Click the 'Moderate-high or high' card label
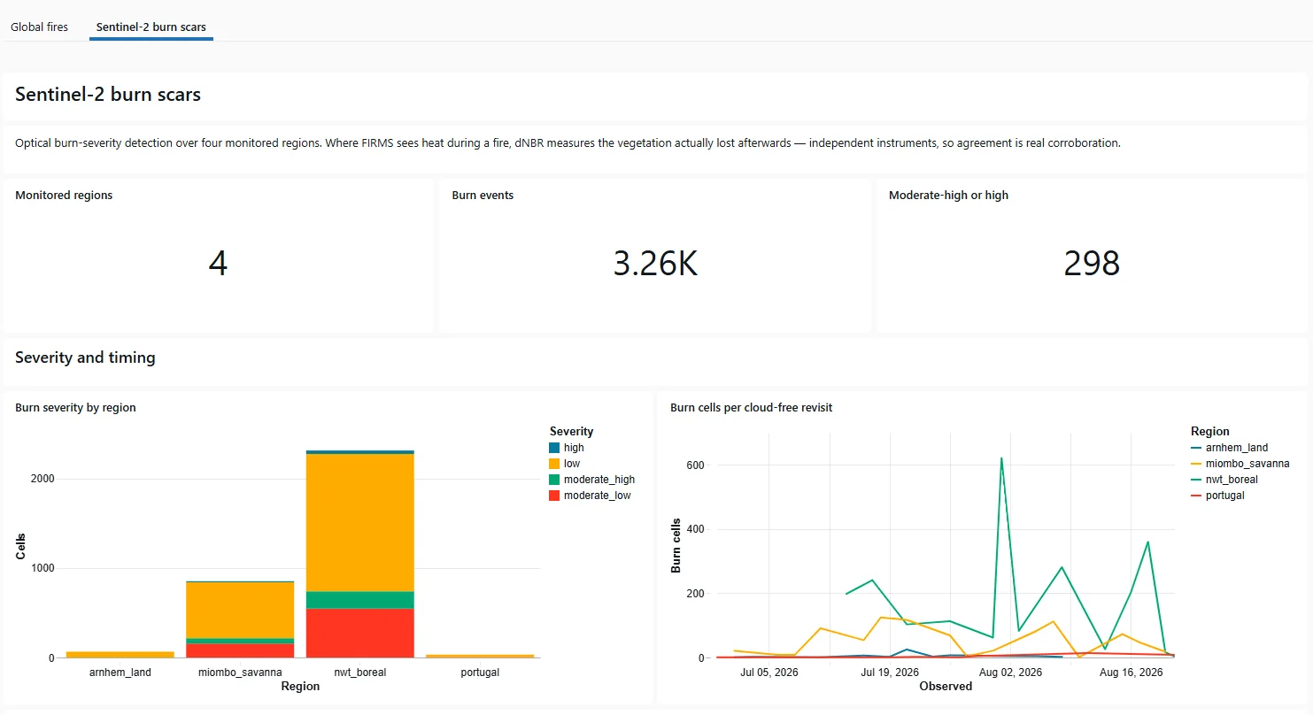1313x715 pixels. click(x=948, y=196)
